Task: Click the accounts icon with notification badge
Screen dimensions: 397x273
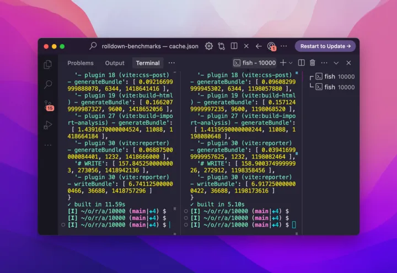Action: (271, 46)
